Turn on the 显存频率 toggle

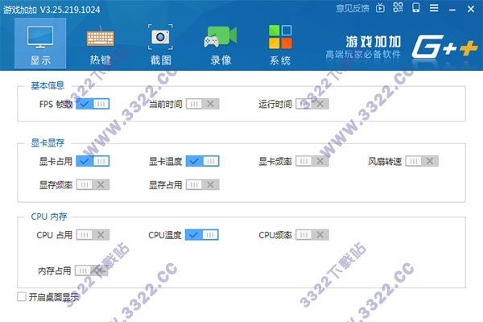click(93, 184)
